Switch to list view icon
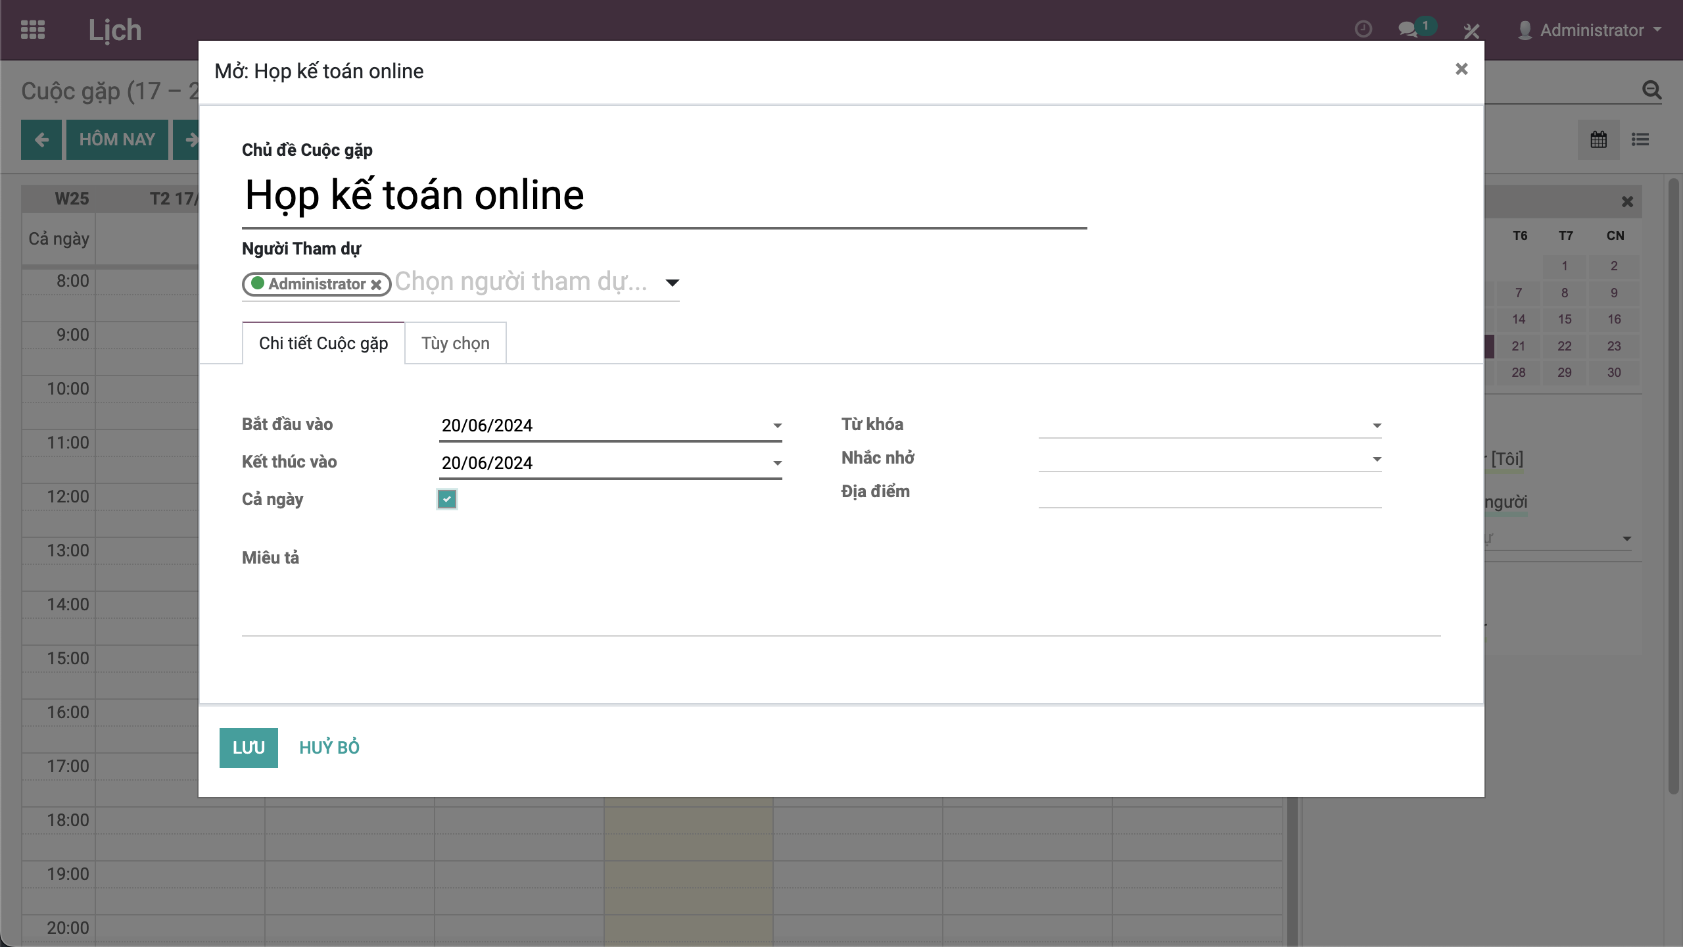This screenshot has height=947, width=1683. point(1640,139)
